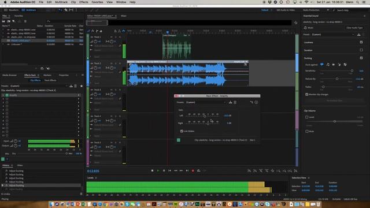The height and width of the screenshot is (208, 370).
Task: Click the Sensitivity slider handle
Action: (352, 70)
